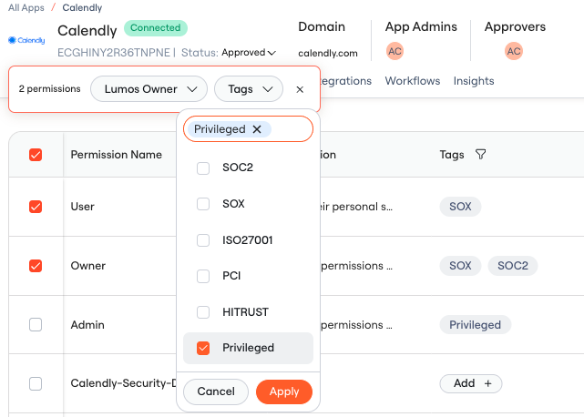
Task: Click the Calendly-Security-D permission name
Action: [x=123, y=383]
